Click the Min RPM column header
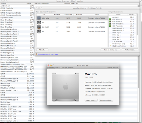Screen dimensions: 142x123 coord(57,15)
